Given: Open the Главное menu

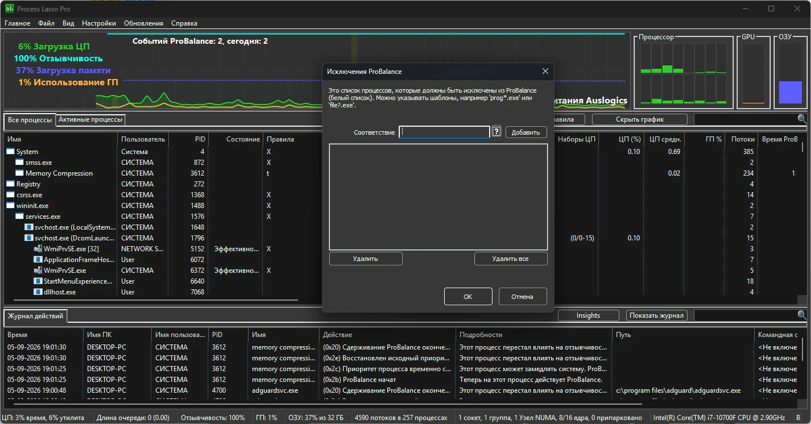Looking at the screenshot, I should pos(18,23).
